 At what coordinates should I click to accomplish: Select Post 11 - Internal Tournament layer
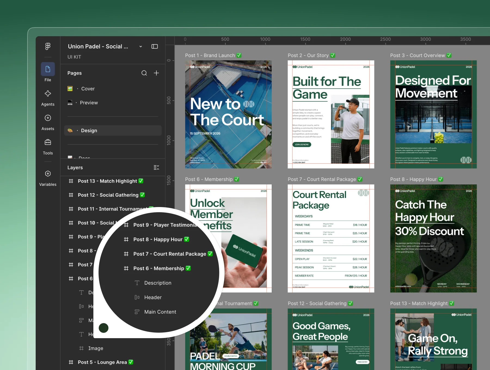tap(113, 209)
